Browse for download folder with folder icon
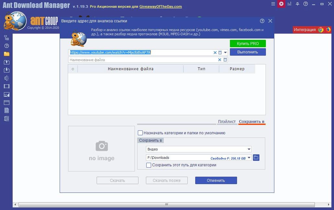The image size is (334, 210). click(x=256, y=158)
